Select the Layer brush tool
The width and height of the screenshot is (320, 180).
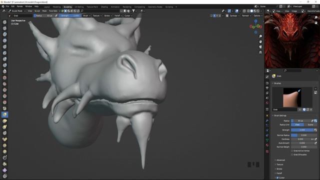[x=4, y=53]
